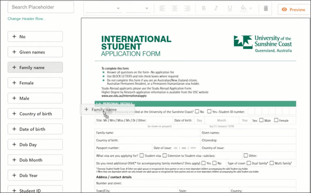This screenshot has height=193, width=311.
Task: Click plus icon beside Female
Action: [x=14, y=83]
